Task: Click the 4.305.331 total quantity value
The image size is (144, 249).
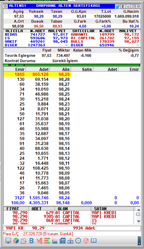Action: tap(39, 203)
